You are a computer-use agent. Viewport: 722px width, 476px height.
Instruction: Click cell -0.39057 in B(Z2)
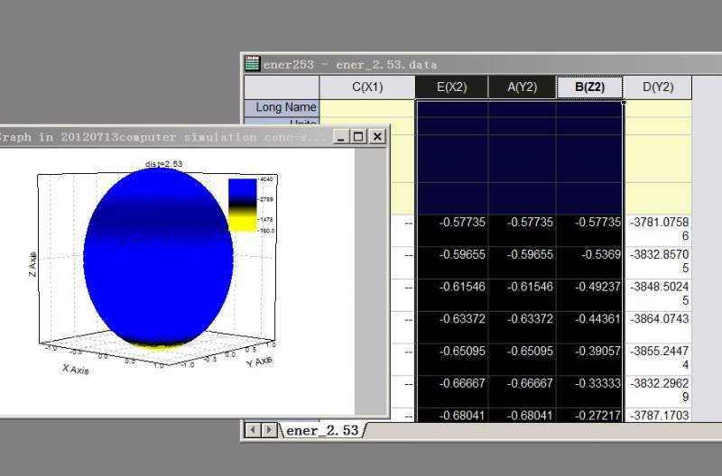coord(589,359)
